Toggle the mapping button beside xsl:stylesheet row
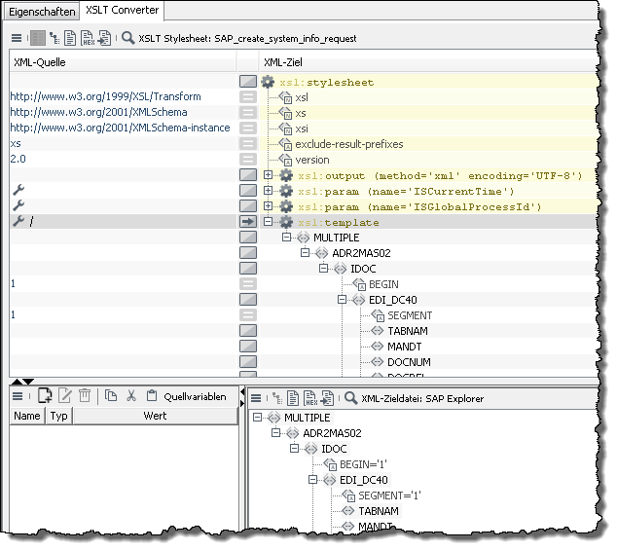The width and height of the screenshot is (617, 550). point(249,83)
